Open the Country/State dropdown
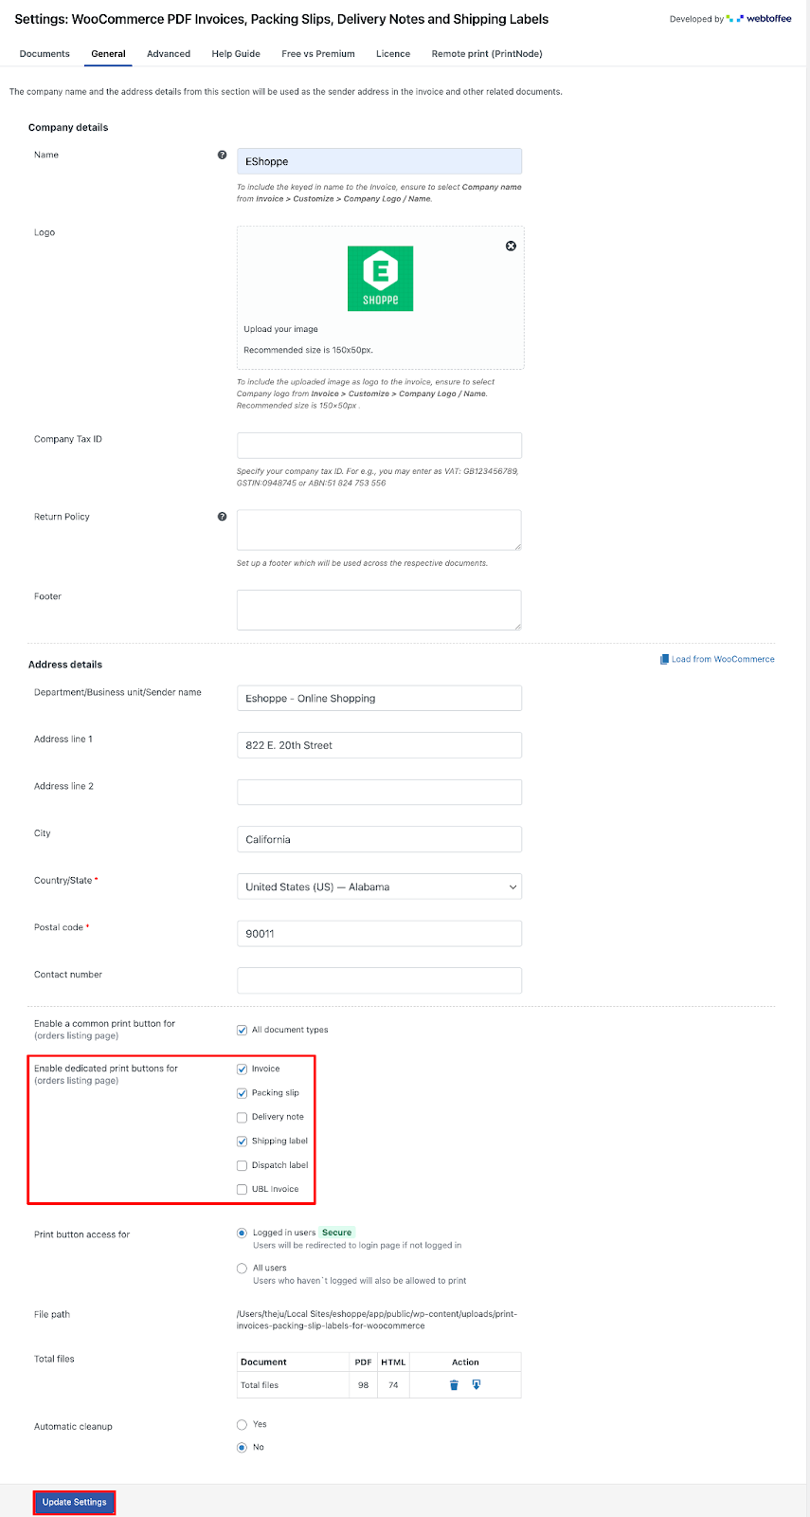The image size is (810, 1517). (x=379, y=887)
